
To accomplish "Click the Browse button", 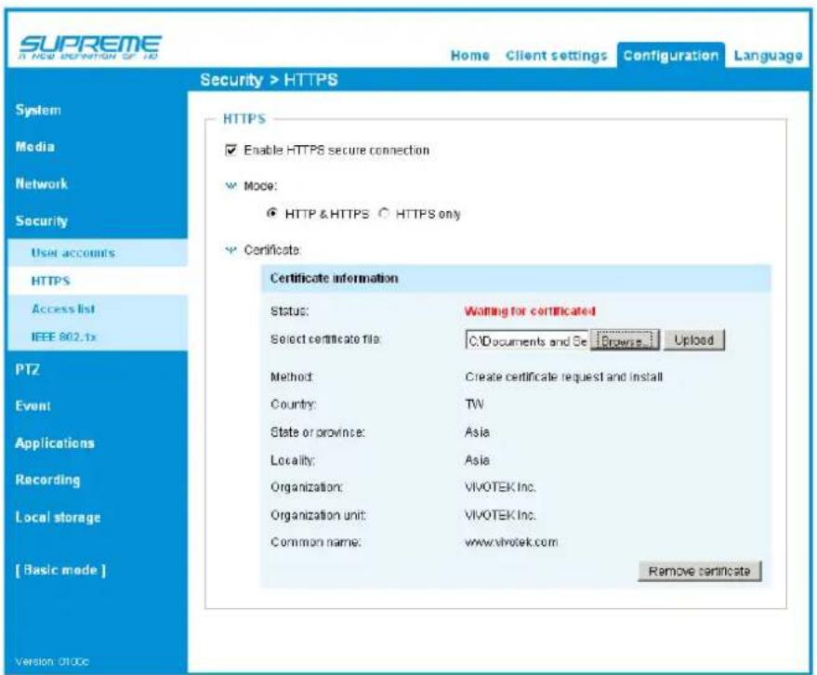I will click(625, 340).
